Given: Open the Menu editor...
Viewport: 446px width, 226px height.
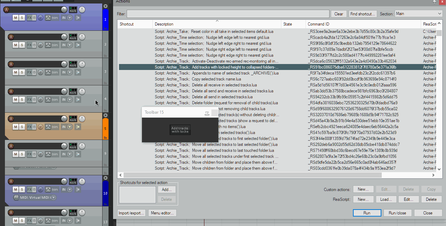Looking at the screenshot, I should [162, 213].
